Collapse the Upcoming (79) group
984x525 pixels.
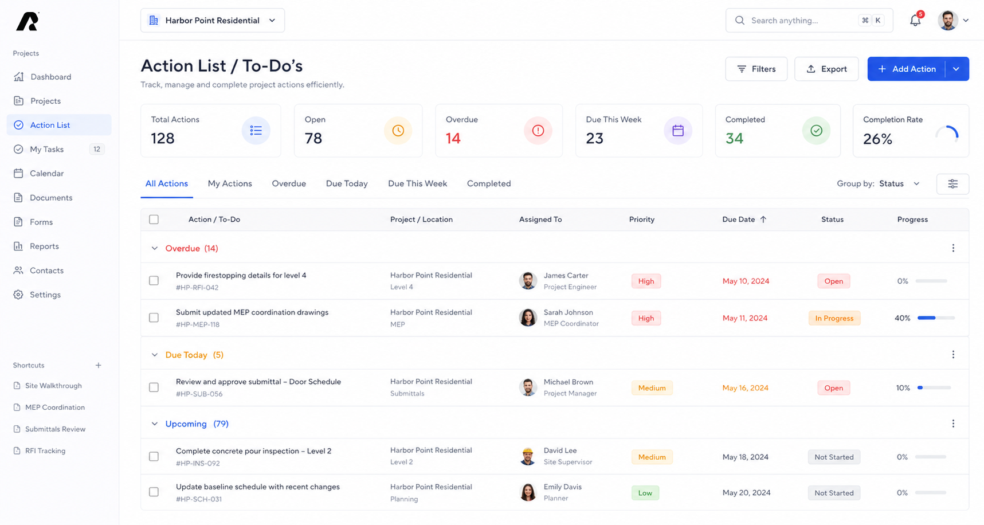click(154, 424)
